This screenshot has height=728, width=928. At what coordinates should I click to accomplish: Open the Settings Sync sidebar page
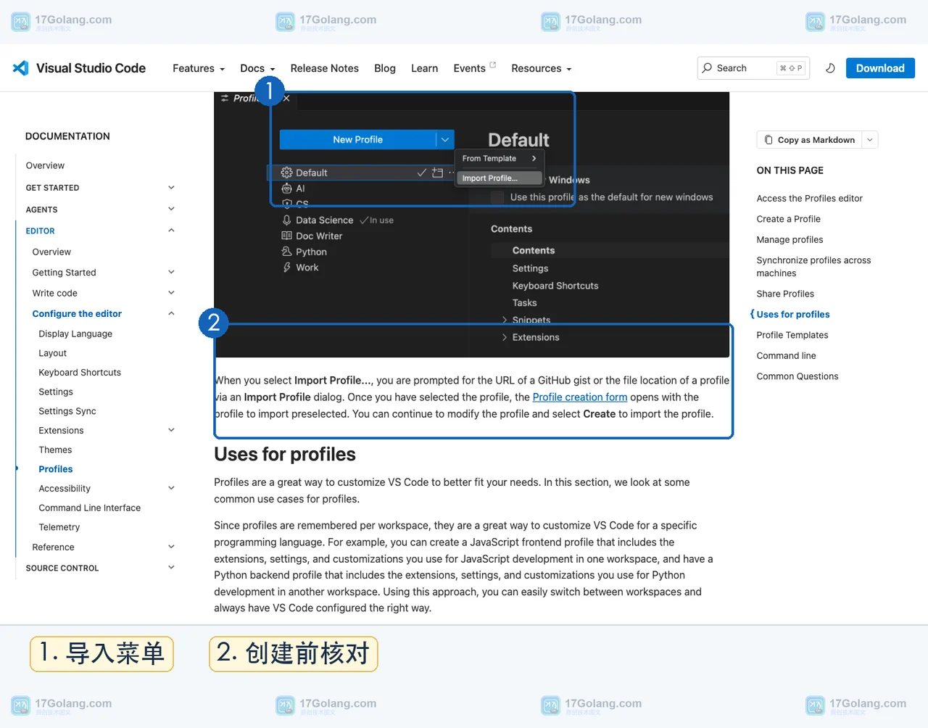coord(67,411)
